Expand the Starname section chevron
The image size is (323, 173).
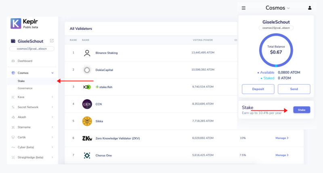[52, 127]
